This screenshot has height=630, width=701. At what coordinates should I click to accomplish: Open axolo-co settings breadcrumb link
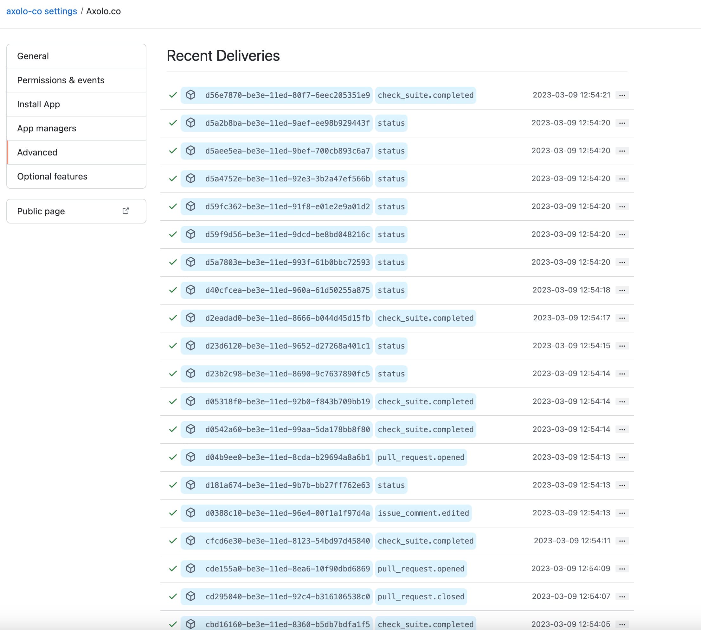[x=42, y=11]
